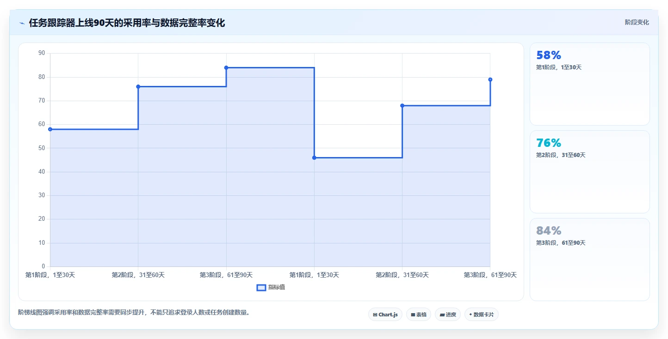668x339 pixels.
Task: Click the chart data point at value 68
Action: pos(402,105)
